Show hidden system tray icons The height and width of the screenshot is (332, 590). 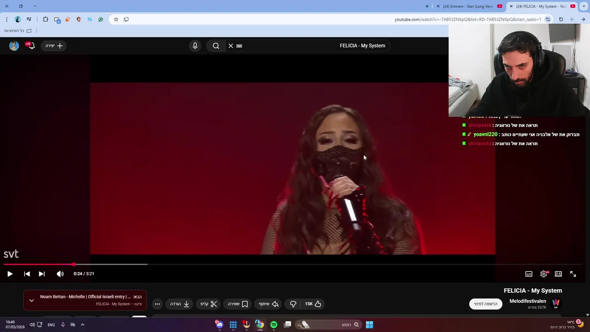point(83,325)
